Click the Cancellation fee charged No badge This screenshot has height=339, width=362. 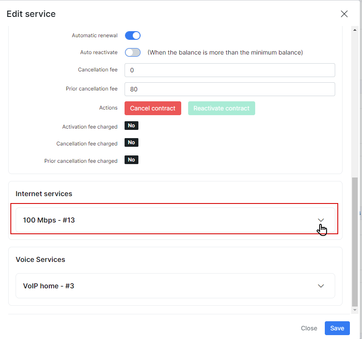[x=131, y=142]
